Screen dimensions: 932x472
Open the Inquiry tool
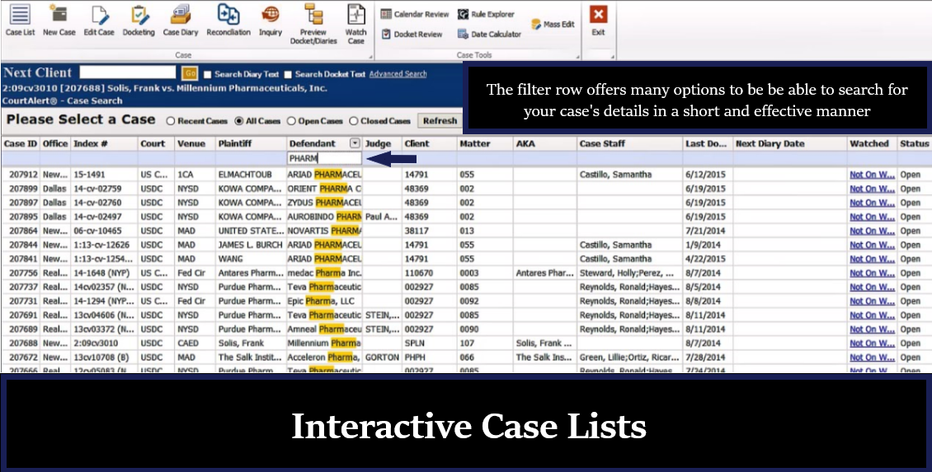[x=271, y=21]
